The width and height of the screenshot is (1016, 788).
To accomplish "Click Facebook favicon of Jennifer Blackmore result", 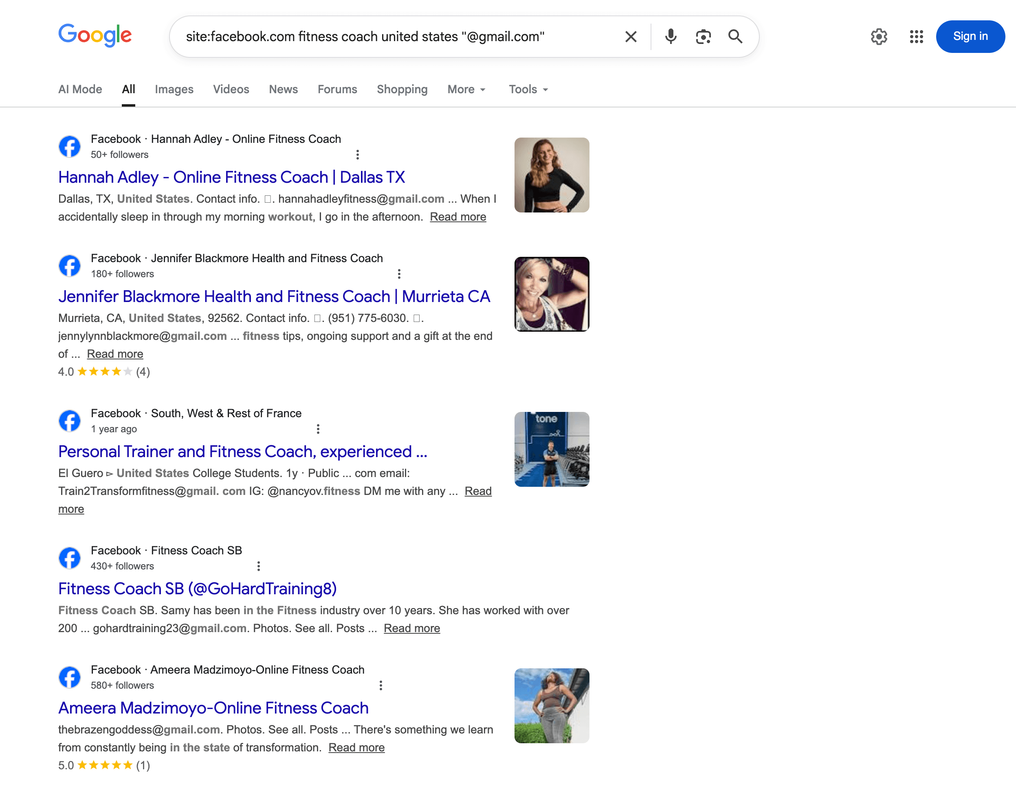I will [70, 265].
